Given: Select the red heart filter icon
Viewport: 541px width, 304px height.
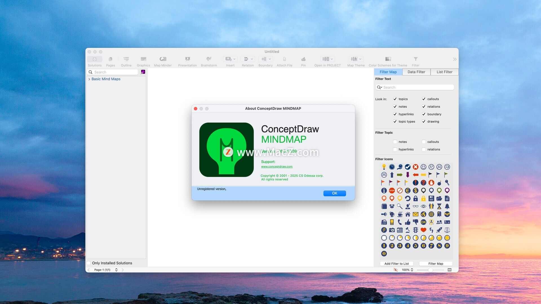Looking at the screenshot, I should click(x=423, y=230).
